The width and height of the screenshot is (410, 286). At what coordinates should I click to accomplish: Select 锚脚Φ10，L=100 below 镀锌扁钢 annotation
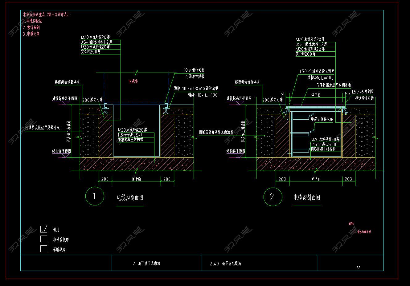pos(203,95)
